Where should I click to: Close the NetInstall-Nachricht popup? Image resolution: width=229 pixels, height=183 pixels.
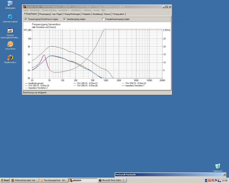(x=224, y=174)
